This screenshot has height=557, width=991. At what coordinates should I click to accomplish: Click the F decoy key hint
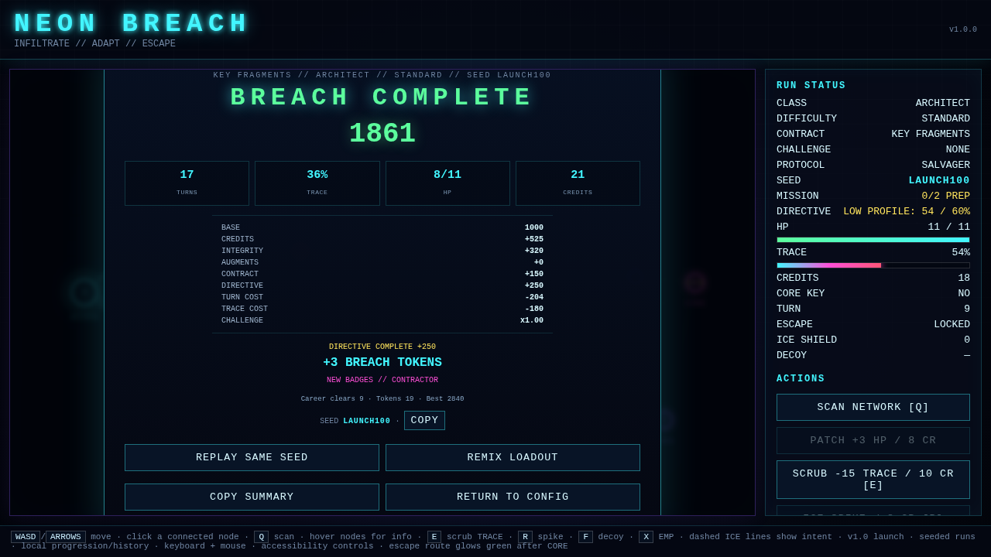coord(585,537)
